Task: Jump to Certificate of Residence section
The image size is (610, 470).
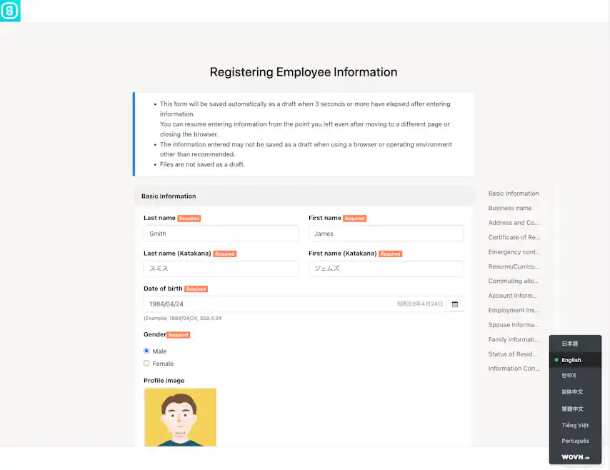Action: [x=513, y=237]
